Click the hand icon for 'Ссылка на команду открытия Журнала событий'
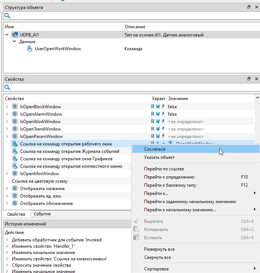Image resolution: width=260 pixels, height=273 pixels. [15, 151]
